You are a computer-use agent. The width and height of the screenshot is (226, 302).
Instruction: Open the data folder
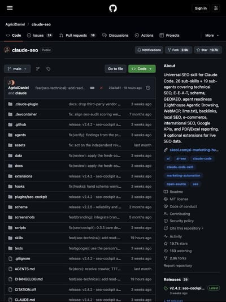point(18,156)
